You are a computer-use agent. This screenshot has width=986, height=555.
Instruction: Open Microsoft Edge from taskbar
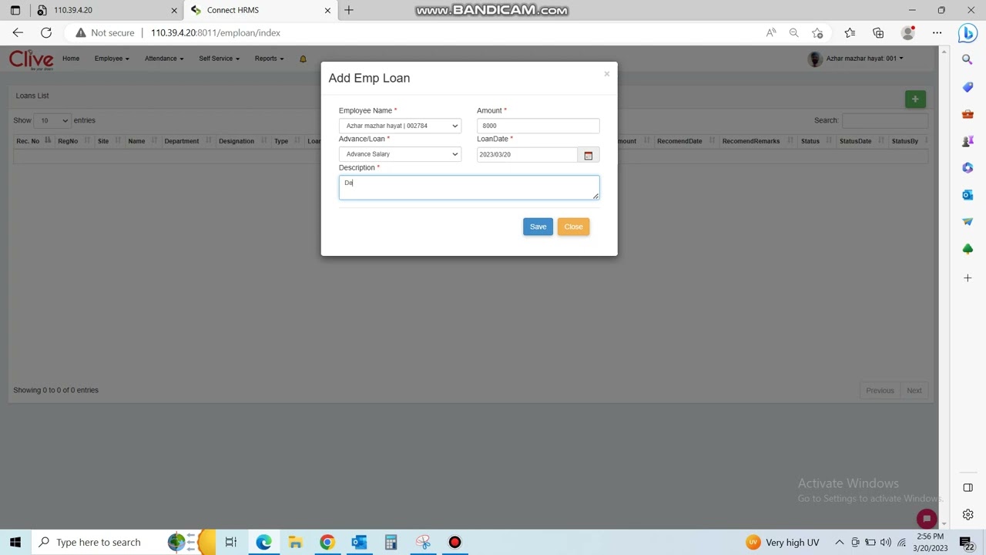263,542
